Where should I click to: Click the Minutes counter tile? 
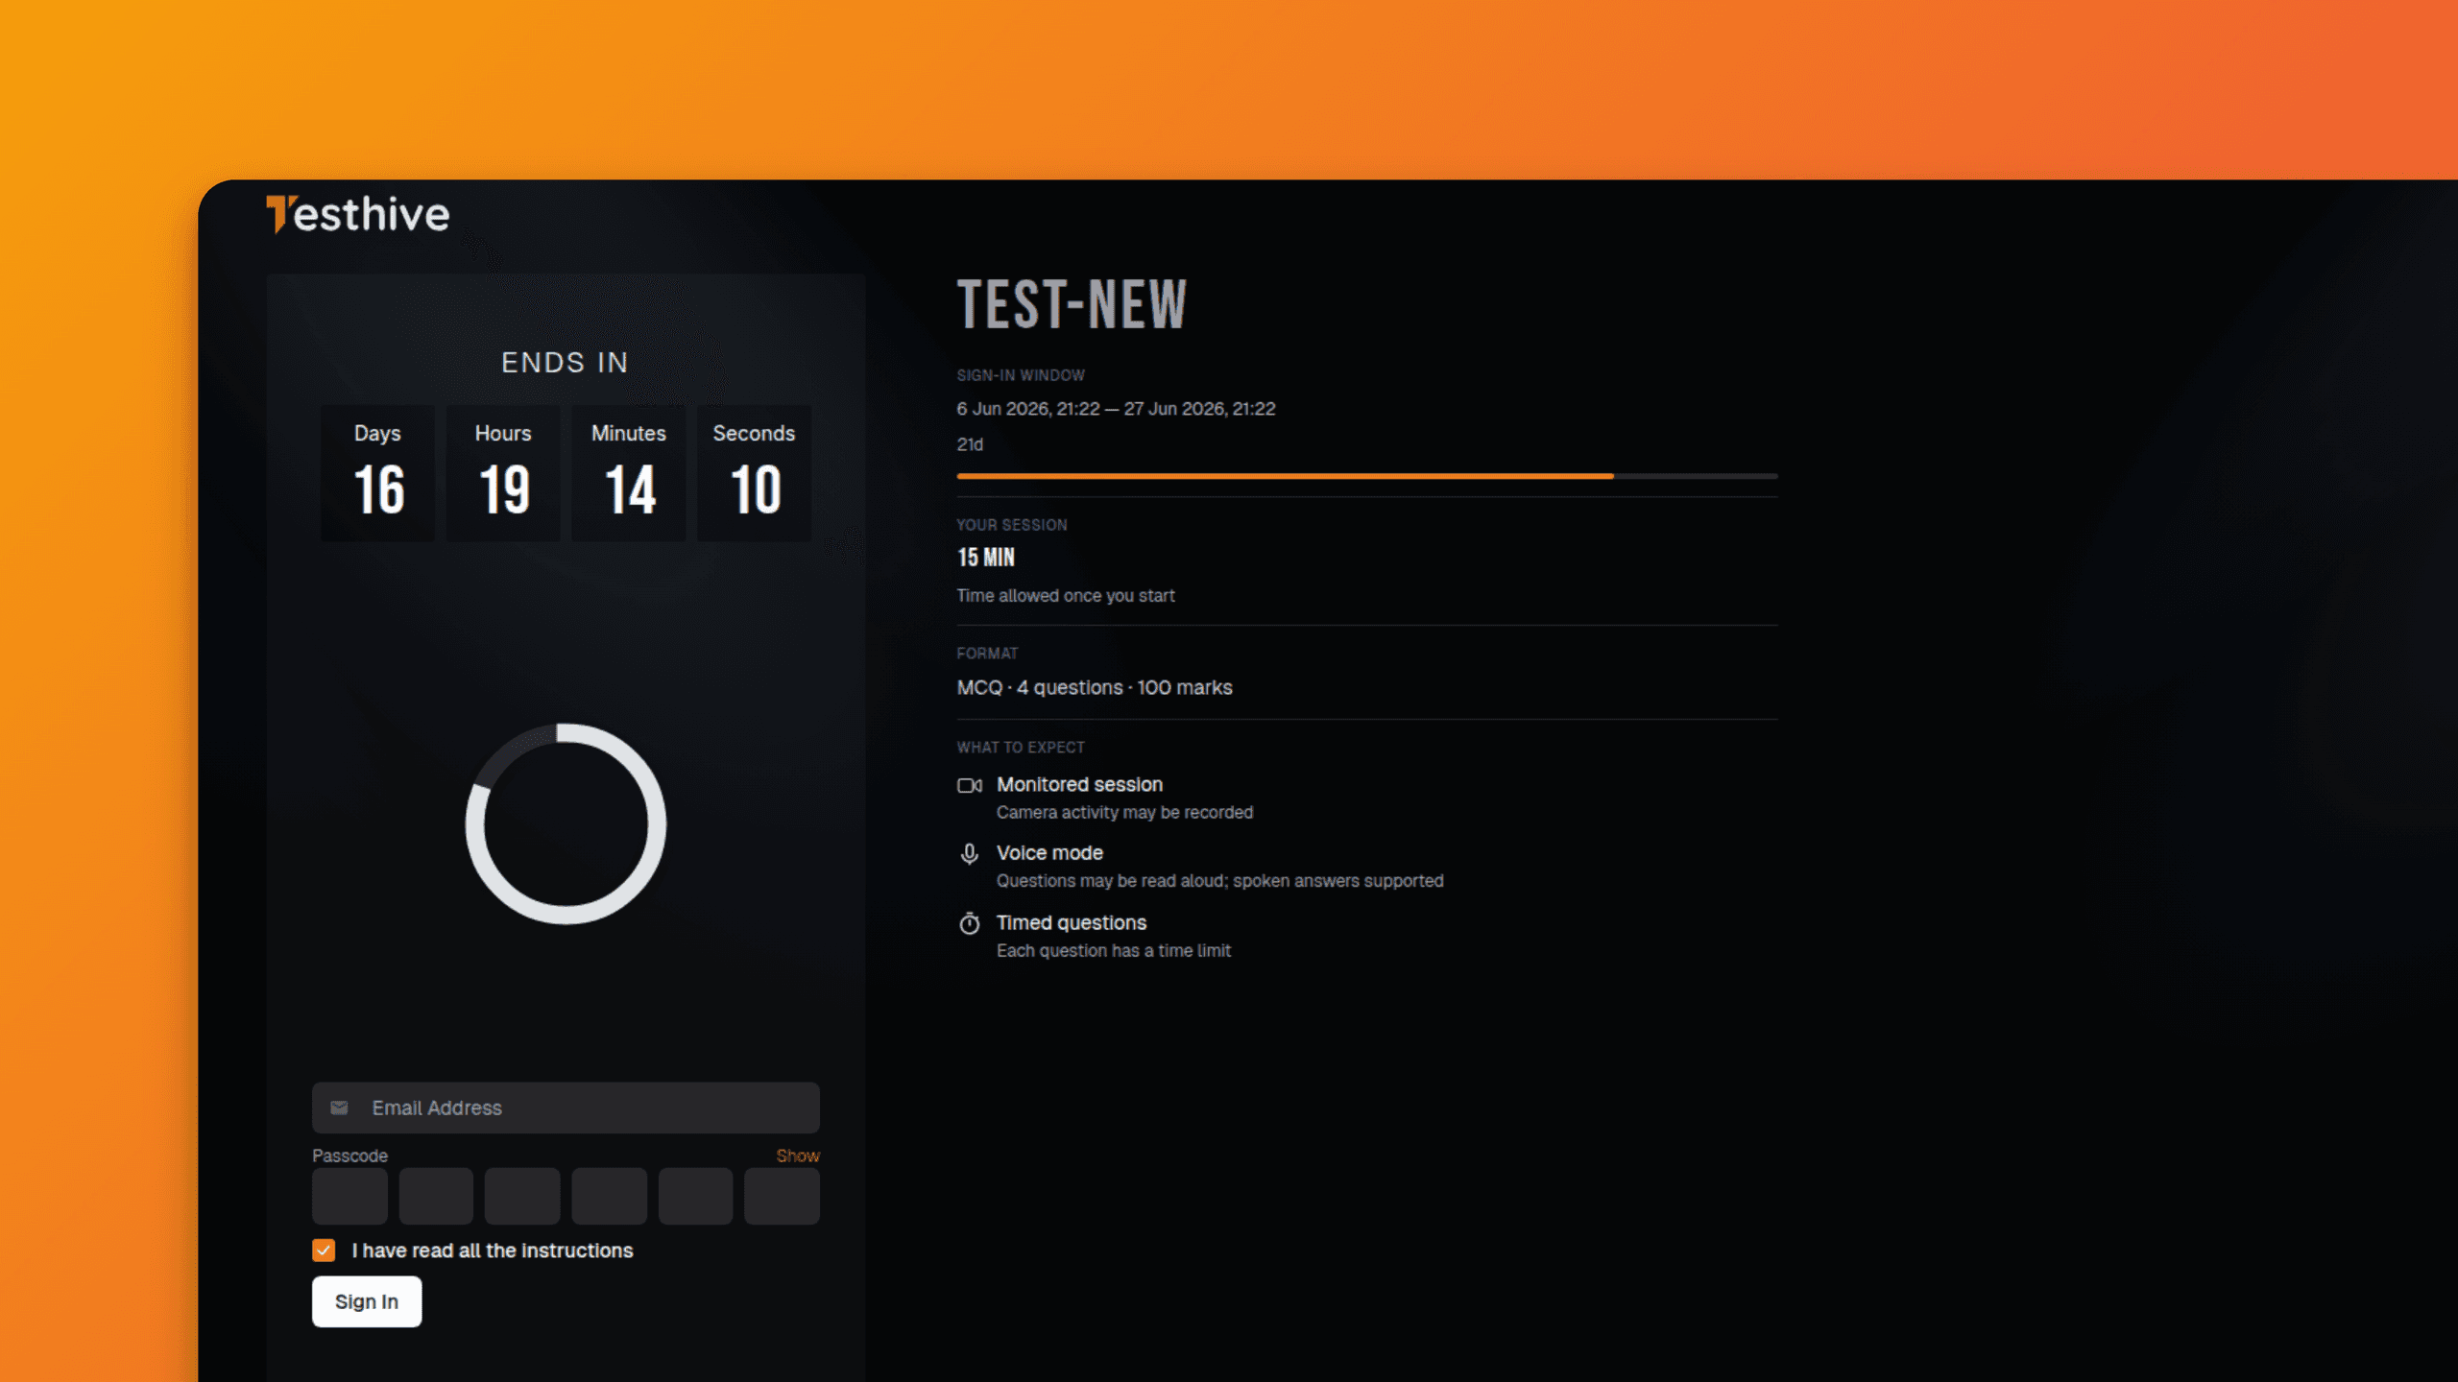pos(629,473)
